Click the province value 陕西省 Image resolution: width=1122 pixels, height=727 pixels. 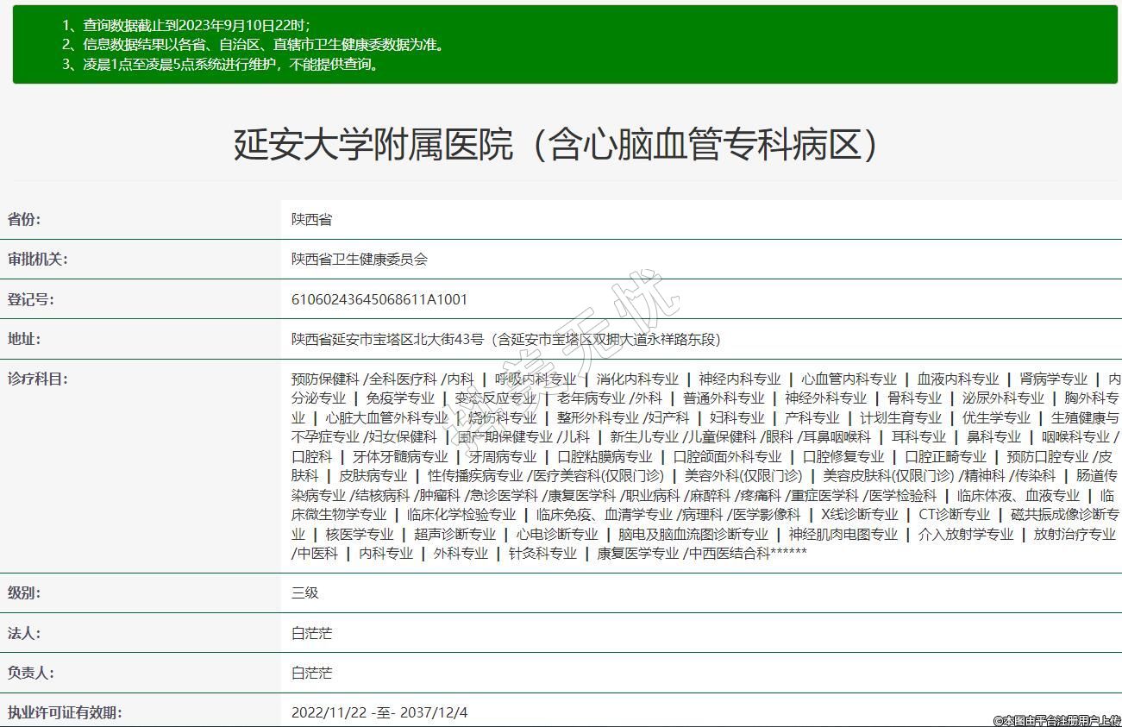(311, 220)
